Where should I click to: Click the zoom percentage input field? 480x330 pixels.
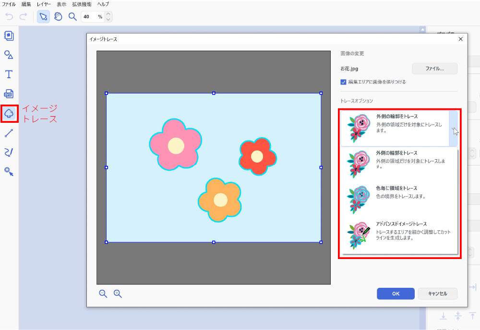point(89,17)
